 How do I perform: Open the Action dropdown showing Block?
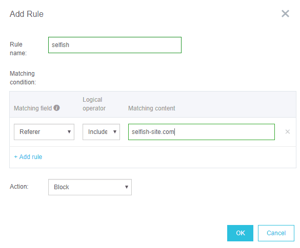click(x=90, y=187)
